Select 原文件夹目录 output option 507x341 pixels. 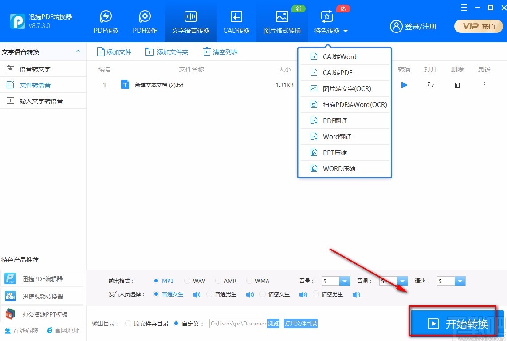[128, 324]
